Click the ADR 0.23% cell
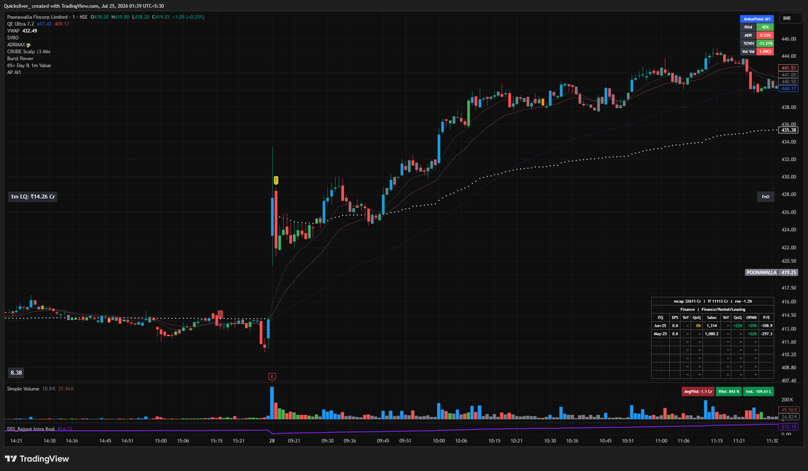This screenshot has width=808, height=471. pyautogui.click(x=765, y=35)
